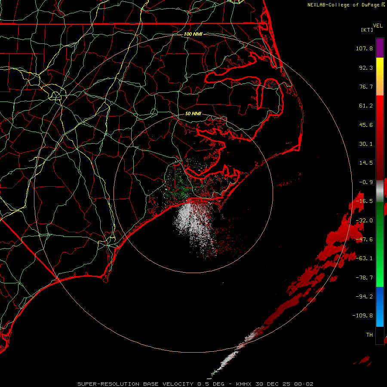
Task: Select the 107.8 velocity scale value
Action: [364, 48]
